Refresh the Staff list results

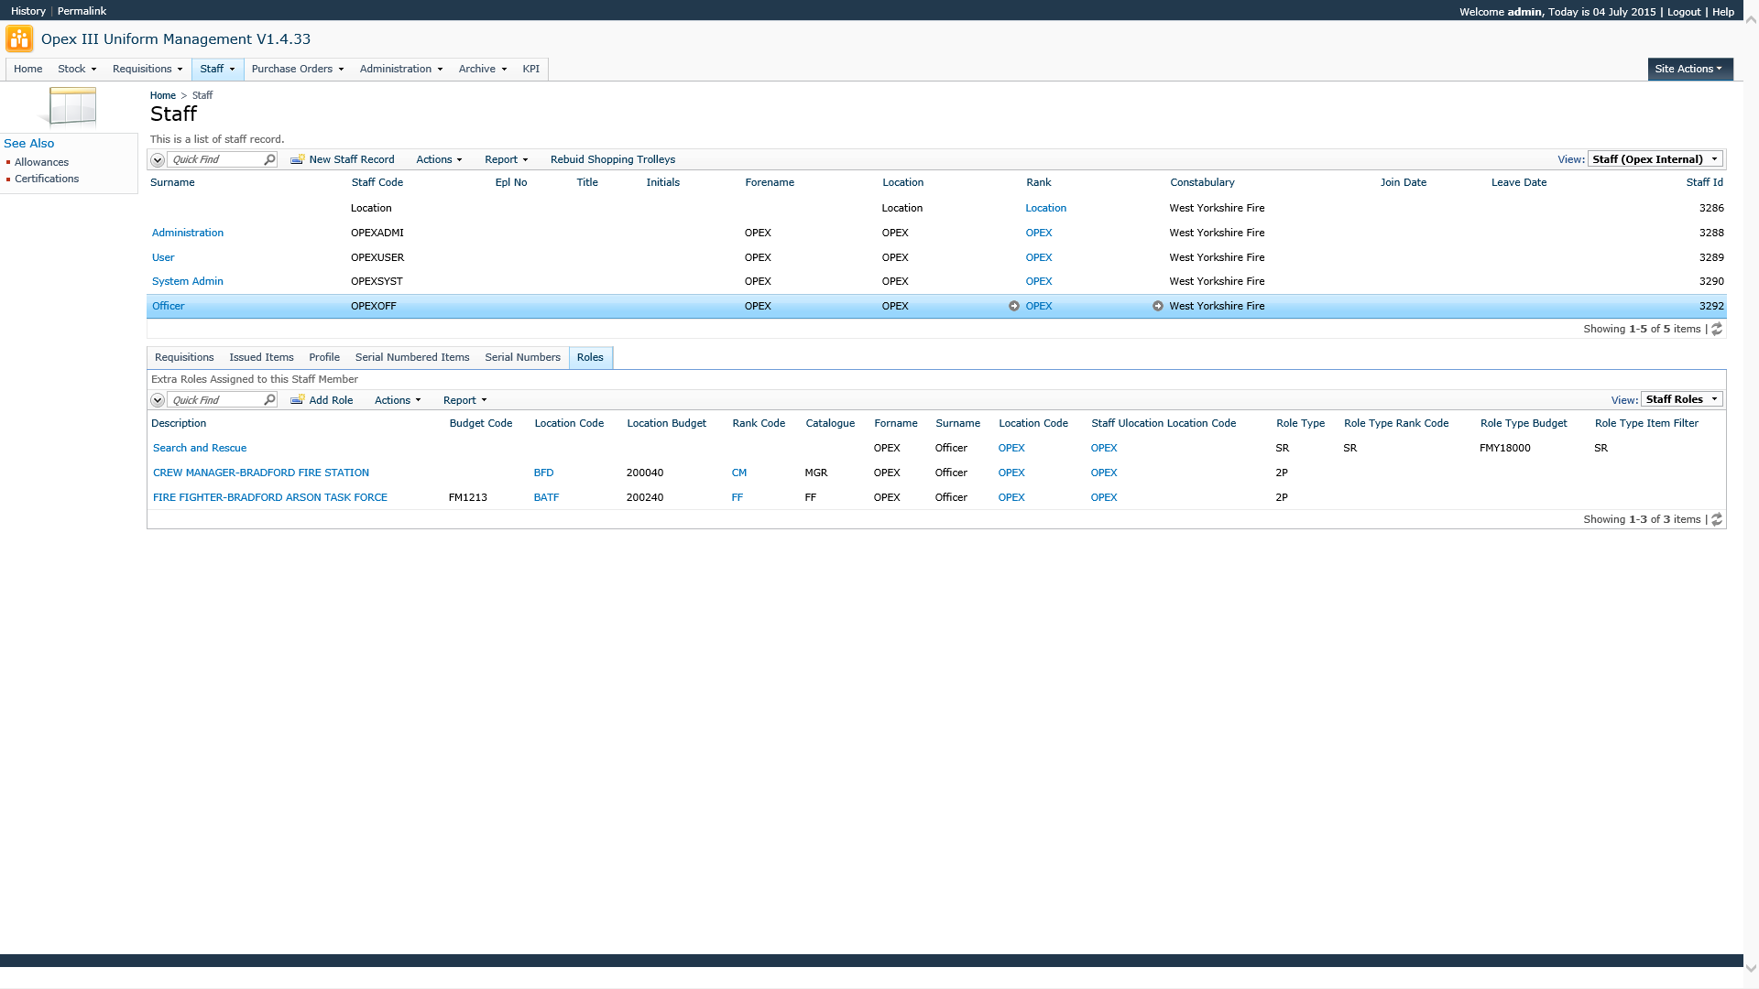click(1717, 329)
